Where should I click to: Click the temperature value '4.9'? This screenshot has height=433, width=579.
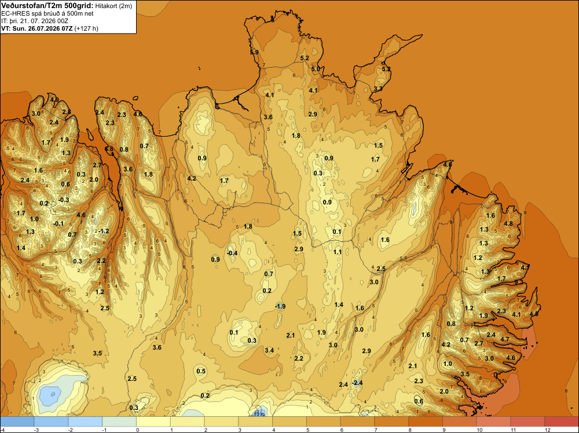coord(54,100)
